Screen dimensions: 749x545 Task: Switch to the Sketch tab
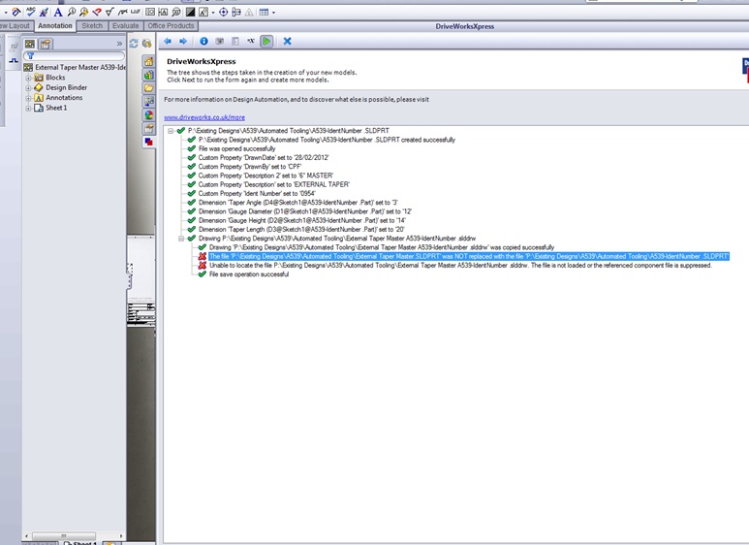coord(92,26)
